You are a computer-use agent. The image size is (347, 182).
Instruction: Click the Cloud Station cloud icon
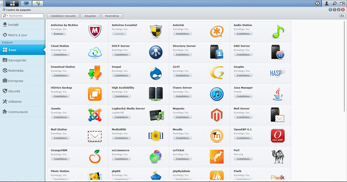[95, 52]
